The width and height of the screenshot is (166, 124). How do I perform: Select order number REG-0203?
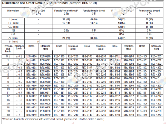point(45,68)
